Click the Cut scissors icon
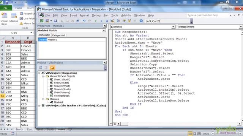 pos(62,21)
